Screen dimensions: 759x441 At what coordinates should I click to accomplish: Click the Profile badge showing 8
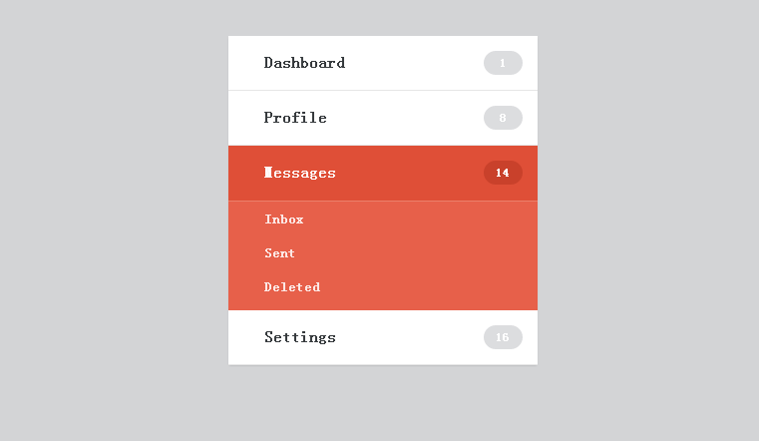click(503, 118)
